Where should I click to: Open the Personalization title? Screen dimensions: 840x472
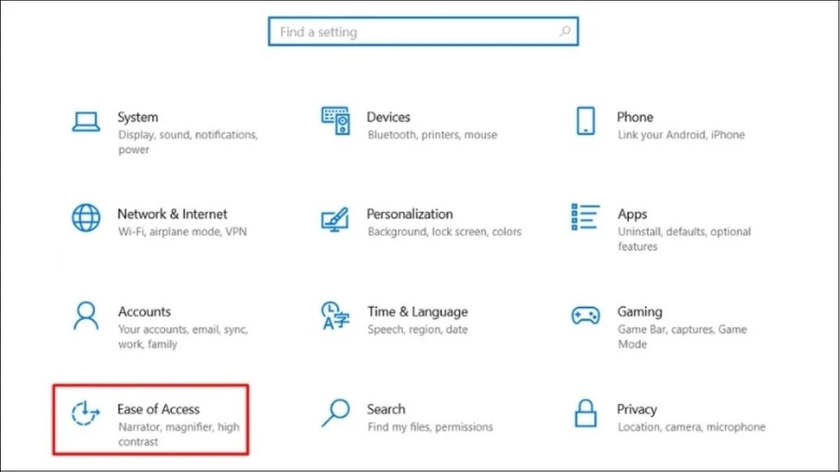click(410, 214)
